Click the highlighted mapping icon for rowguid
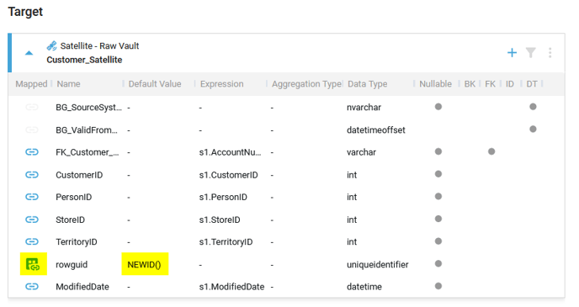Screen dimensions: 579x307 33,264
